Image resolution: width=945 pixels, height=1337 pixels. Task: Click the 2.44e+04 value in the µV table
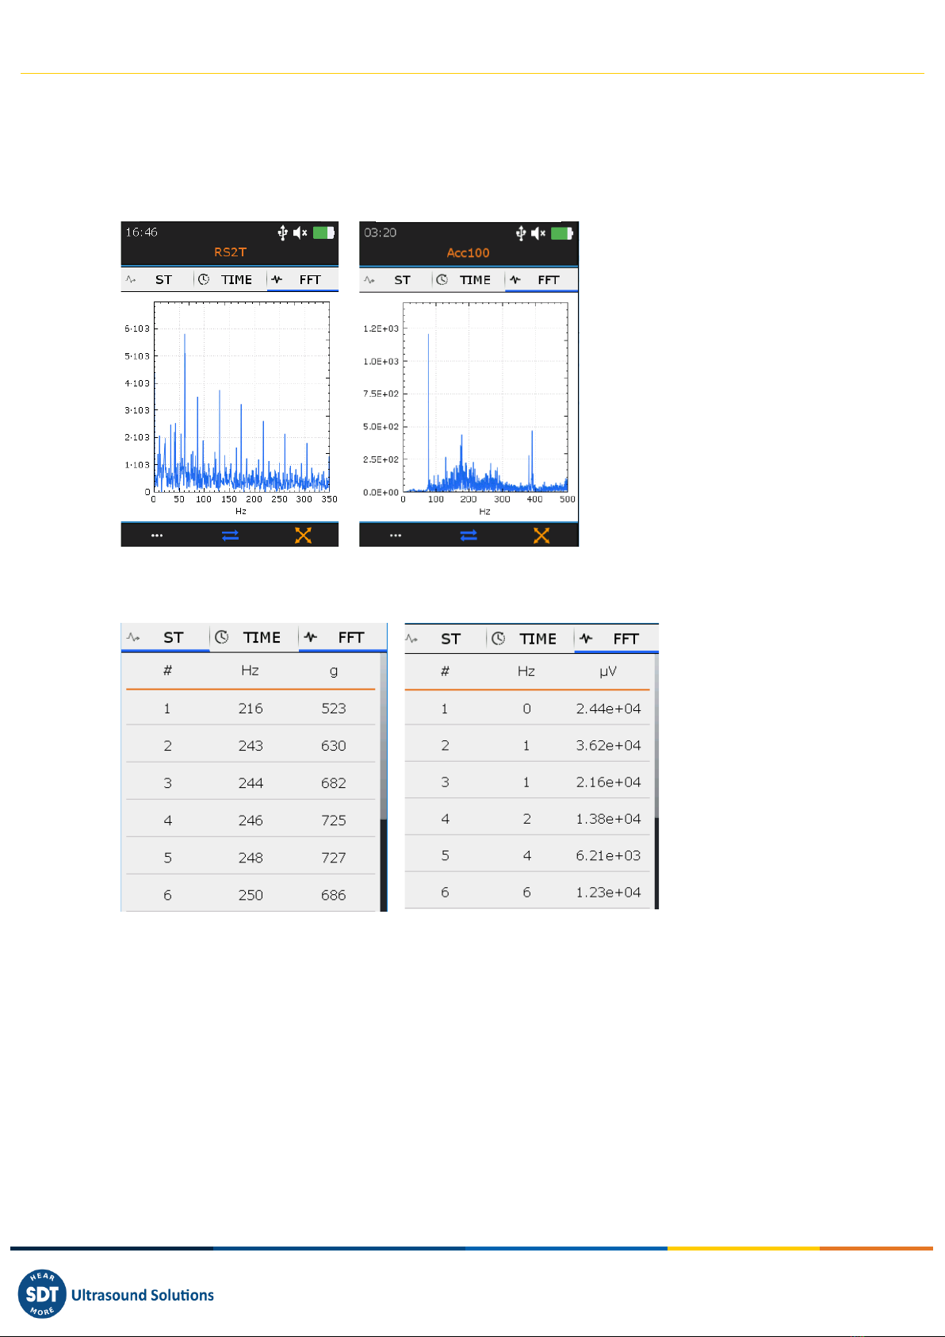point(608,709)
